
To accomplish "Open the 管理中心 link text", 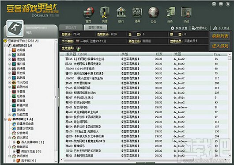I will click(201, 28).
